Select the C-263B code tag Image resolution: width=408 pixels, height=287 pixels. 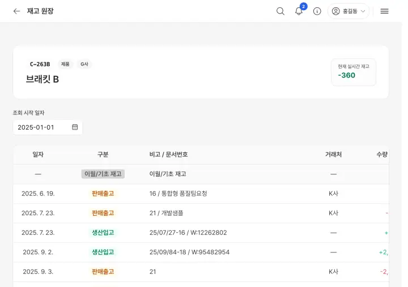tap(40, 64)
